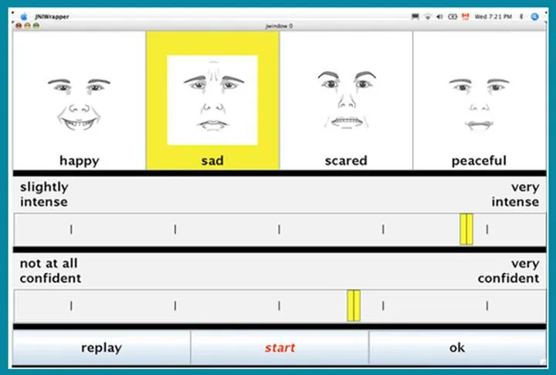The width and height of the screenshot is (556, 375).
Task: Click the replay button
Action: pyautogui.click(x=101, y=348)
